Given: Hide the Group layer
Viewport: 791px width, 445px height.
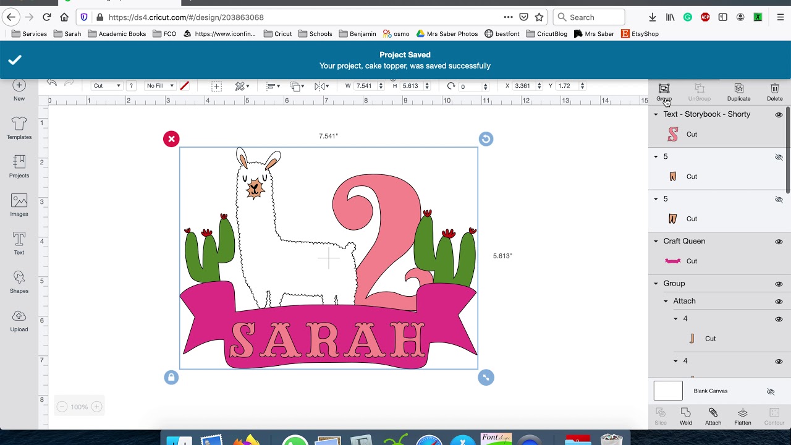Looking at the screenshot, I should pyautogui.click(x=779, y=284).
